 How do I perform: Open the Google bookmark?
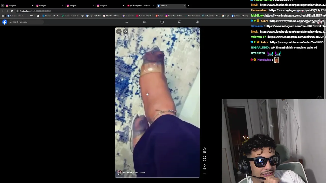click(225, 16)
